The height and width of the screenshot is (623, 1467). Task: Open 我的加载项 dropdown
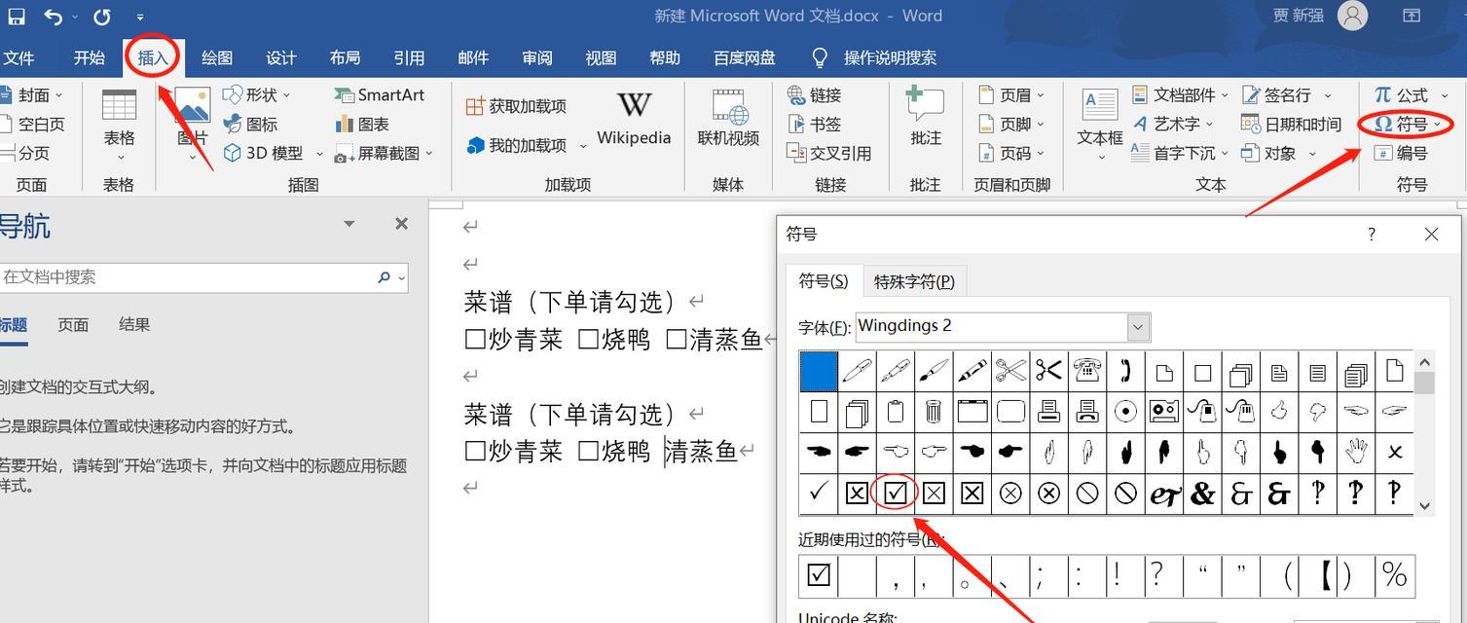coord(527,145)
